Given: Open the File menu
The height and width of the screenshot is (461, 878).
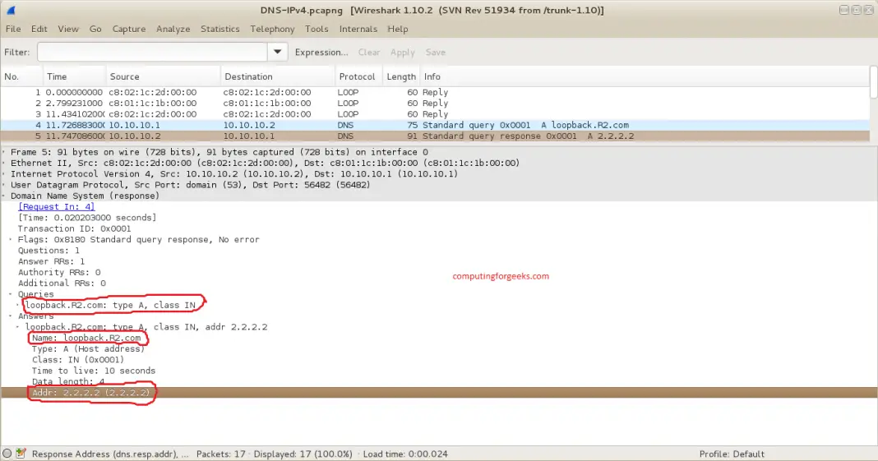Looking at the screenshot, I should (x=13, y=29).
